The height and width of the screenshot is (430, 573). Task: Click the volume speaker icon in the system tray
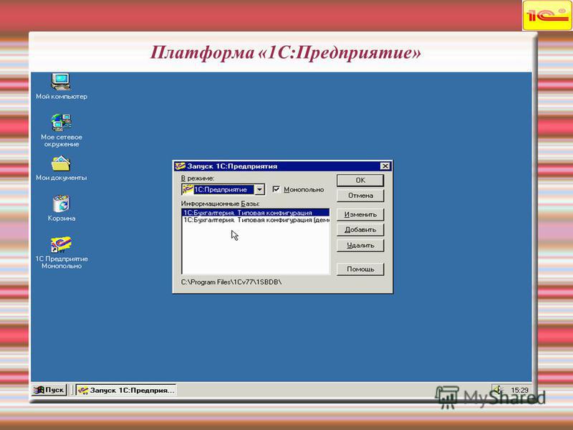[x=499, y=390]
